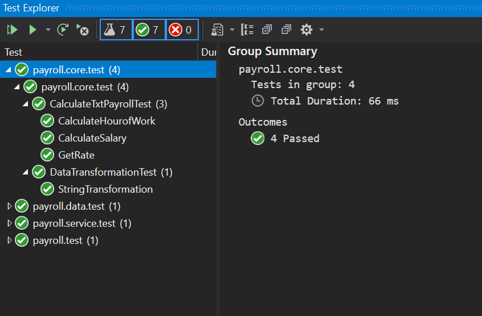Viewport: 482px width, 316px height.
Task: Click payroll.core.test name in Group Summary
Action: pos(291,69)
